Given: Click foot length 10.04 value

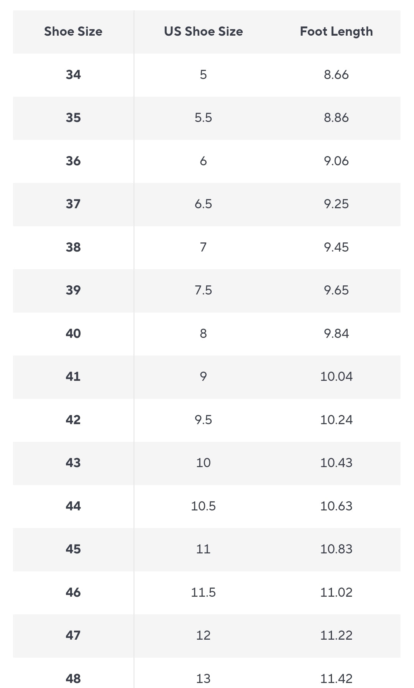Looking at the screenshot, I should pyautogui.click(x=336, y=376).
